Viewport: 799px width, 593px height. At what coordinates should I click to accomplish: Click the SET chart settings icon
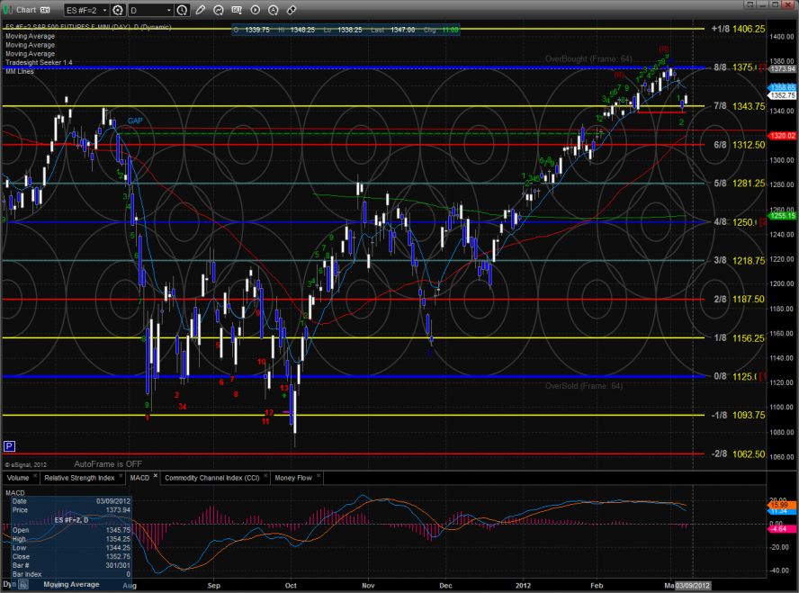(x=237, y=11)
